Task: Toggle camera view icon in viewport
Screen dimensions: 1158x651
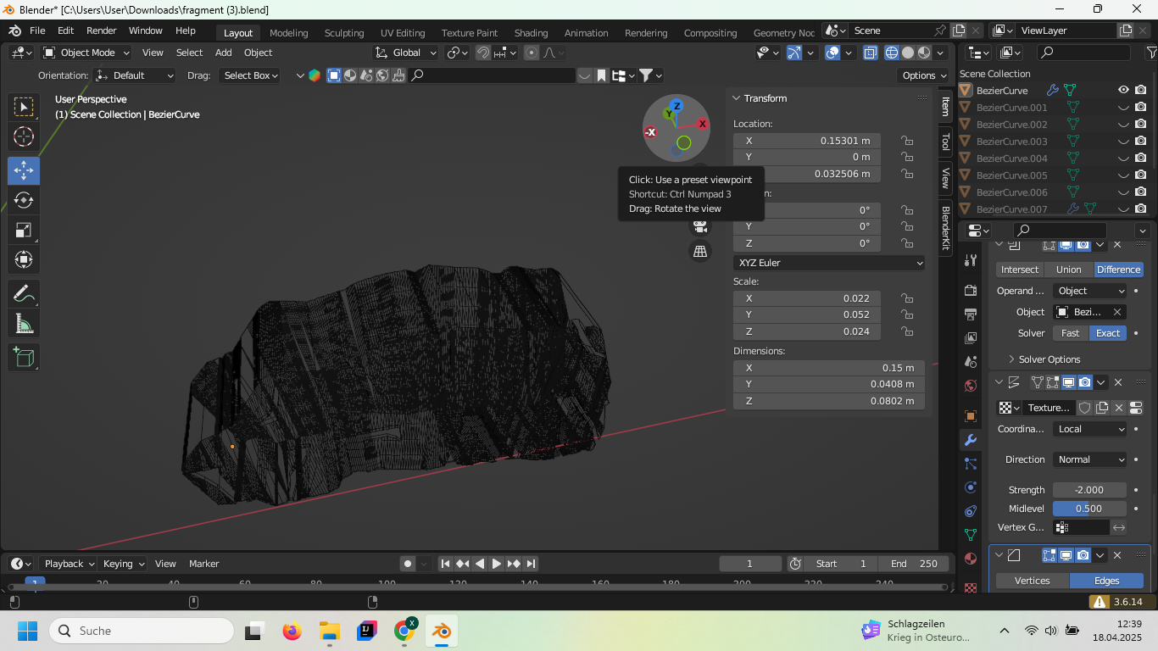Action: (700, 225)
